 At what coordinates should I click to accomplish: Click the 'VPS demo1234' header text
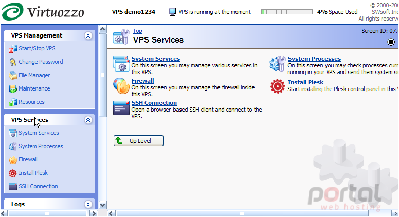pos(134,12)
